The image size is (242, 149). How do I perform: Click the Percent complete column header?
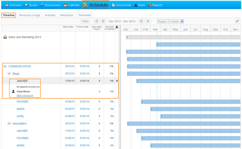click(x=110, y=28)
